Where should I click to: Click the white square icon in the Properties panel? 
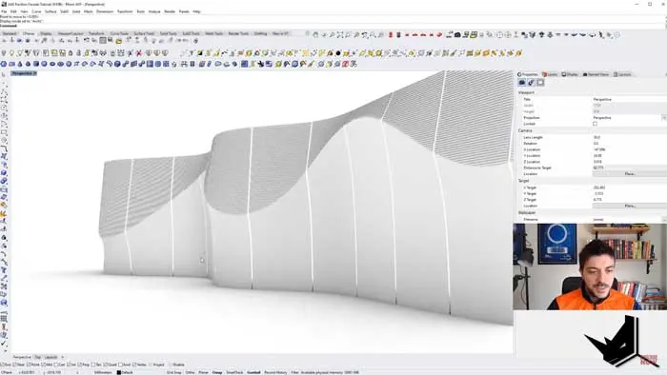[x=540, y=83]
